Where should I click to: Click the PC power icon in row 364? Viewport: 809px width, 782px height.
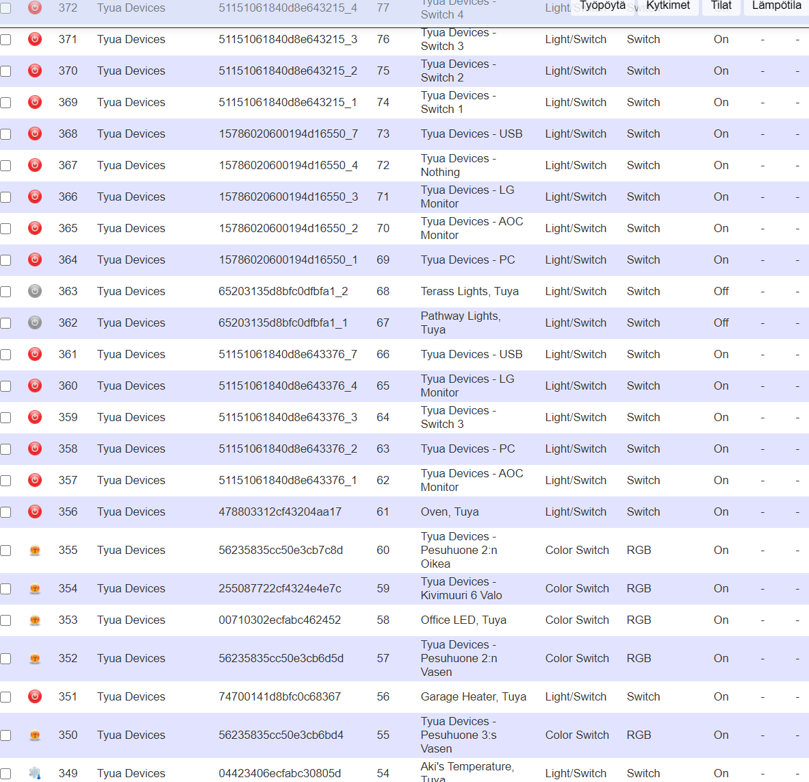pyautogui.click(x=35, y=260)
